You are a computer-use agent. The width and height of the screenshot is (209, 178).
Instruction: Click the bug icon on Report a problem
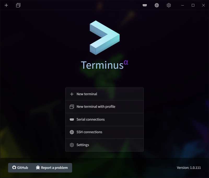coord(38,168)
